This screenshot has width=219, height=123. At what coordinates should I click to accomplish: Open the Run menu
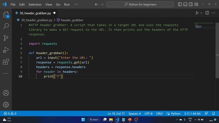coord(67,4)
